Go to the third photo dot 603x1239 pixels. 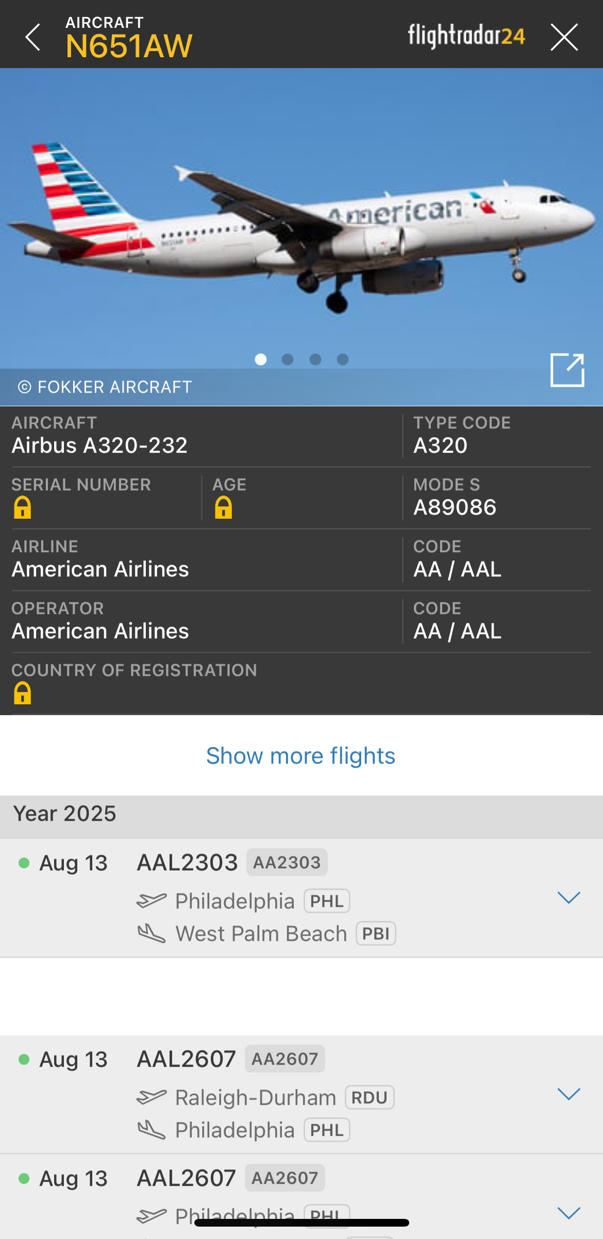point(315,359)
